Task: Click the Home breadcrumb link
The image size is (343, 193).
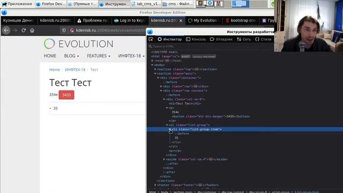Action: pyautogui.click(x=55, y=70)
